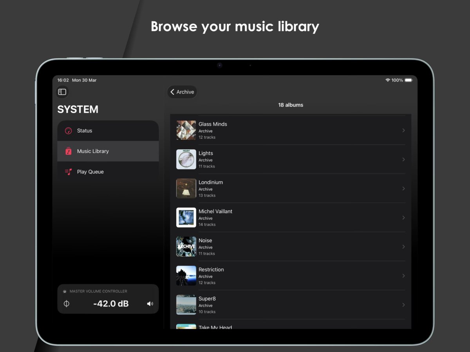Tap the phase invert icon
This screenshot has width=470, height=352.
tap(67, 304)
